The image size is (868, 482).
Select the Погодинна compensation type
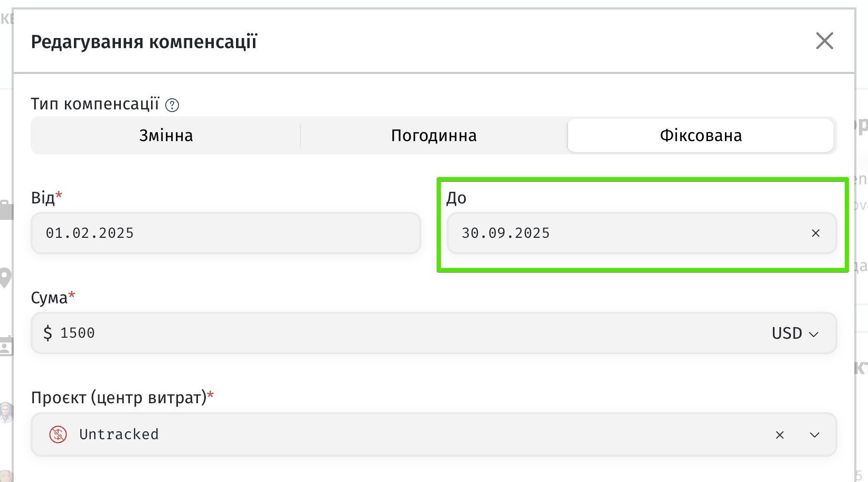pyautogui.click(x=433, y=136)
